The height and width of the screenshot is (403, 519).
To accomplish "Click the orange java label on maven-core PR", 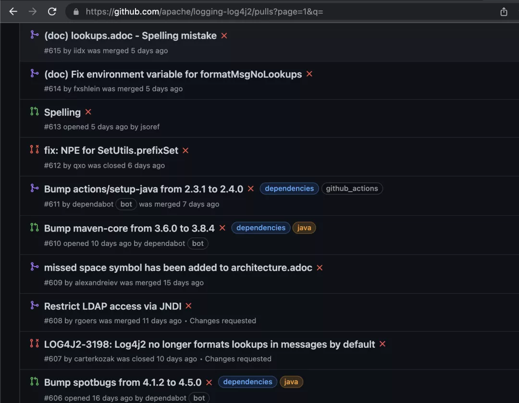I will coord(304,228).
